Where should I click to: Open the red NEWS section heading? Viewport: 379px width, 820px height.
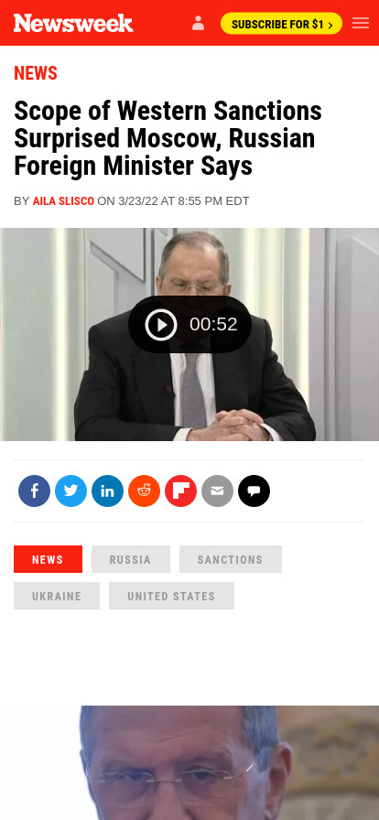[36, 73]
